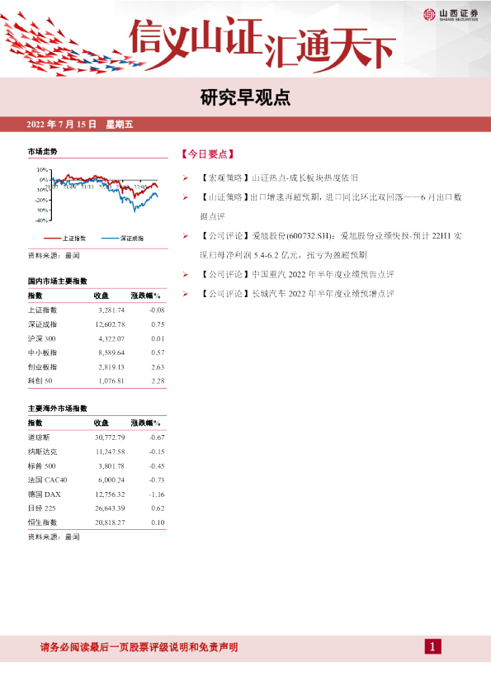Click the red arrow bullet before 宏观策略
The image size is (491, 695).
(186, 177)
